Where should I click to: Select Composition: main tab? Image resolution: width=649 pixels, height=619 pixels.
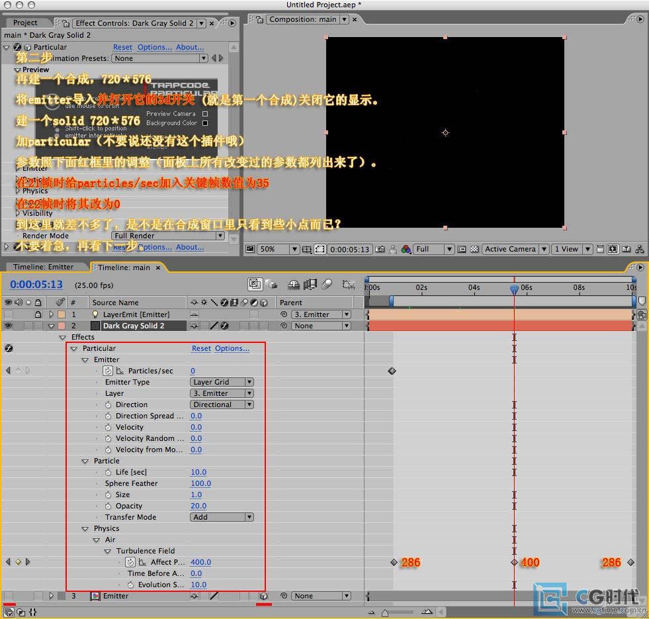tap(302, 19)
